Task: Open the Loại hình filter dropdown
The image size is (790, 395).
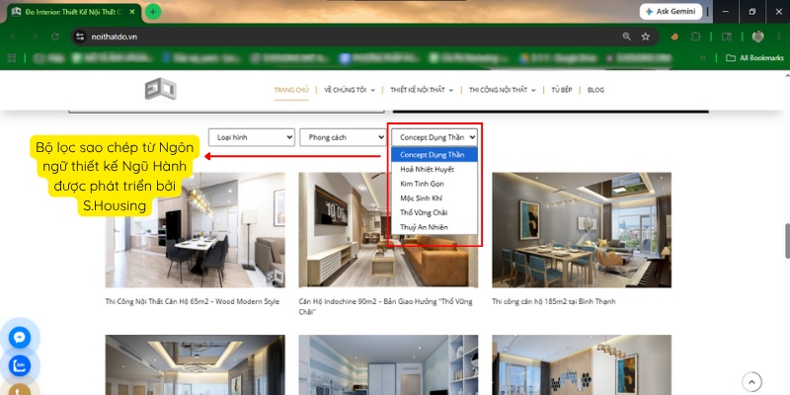Action: (252, 137)
